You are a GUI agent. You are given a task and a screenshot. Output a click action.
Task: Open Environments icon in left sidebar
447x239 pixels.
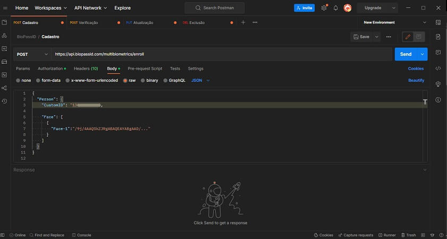[4, 49]
